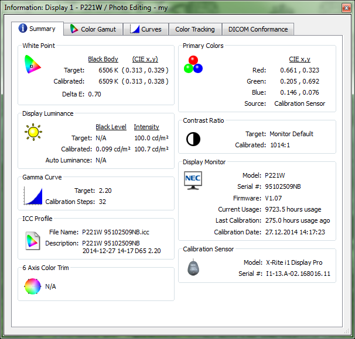
Task: Click the Curves tab graph icon
Action: [135, 29]
